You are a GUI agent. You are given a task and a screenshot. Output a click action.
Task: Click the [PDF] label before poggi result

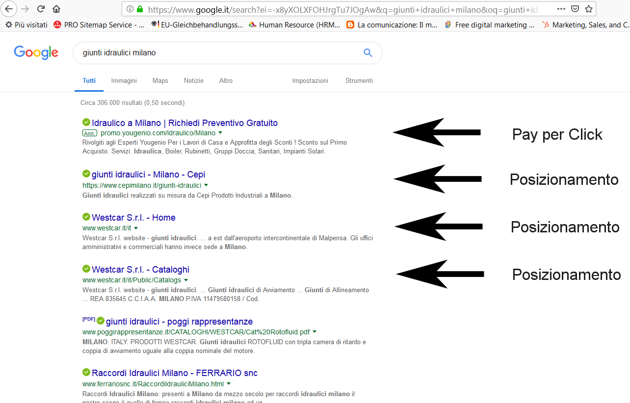coord(89,319)
